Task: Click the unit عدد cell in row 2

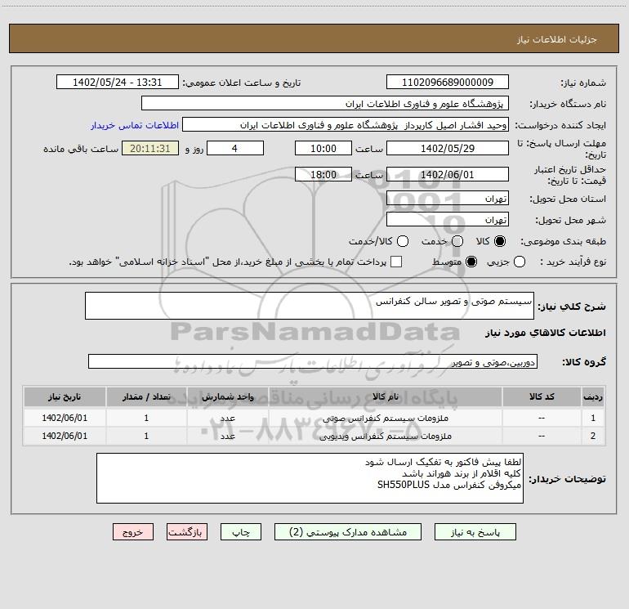Action: pos(227,436)
